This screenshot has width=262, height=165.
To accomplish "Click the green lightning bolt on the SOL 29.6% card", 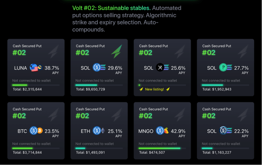I will [116, 51].
